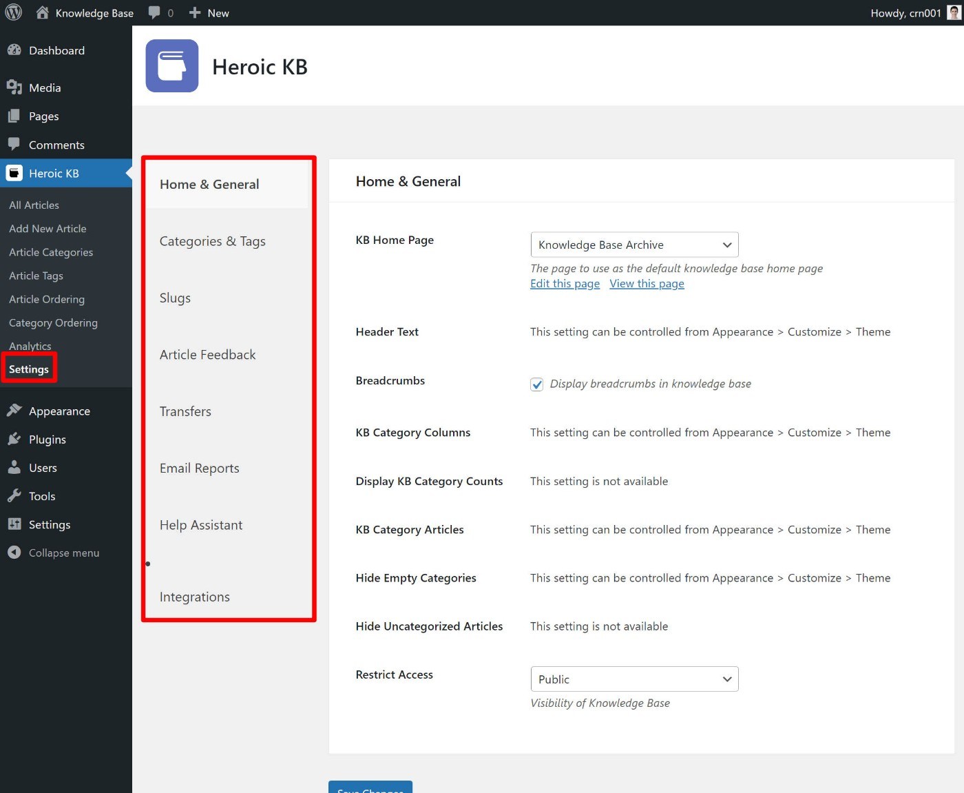Viewport: 964px width, 793px height.
Task: Click the Dashboard menu label
Action: (x=56, y=50)
